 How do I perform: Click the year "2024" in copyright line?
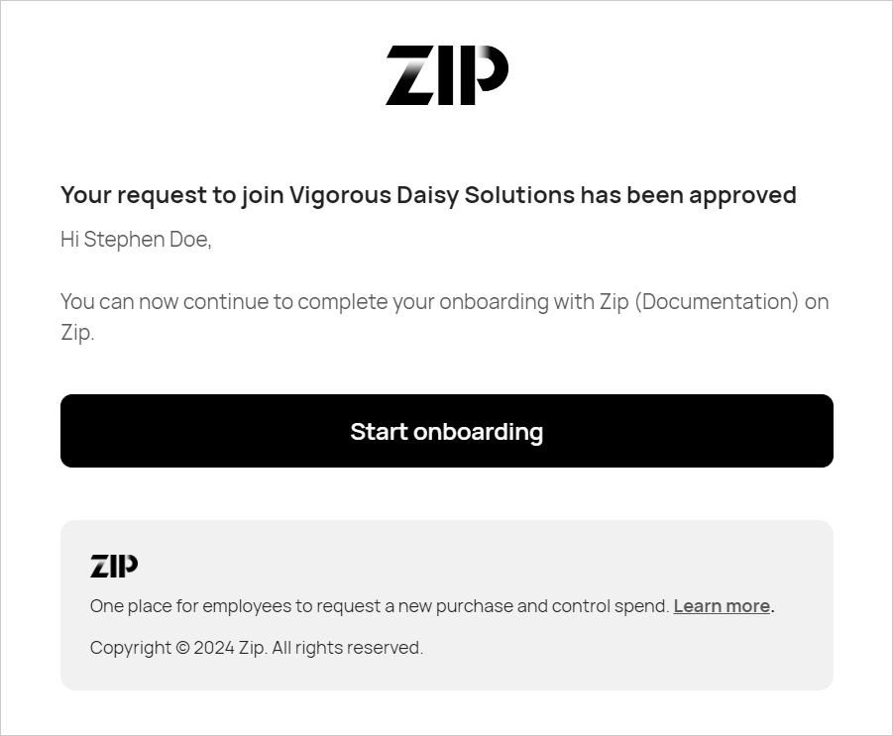[x=214, y=648]
